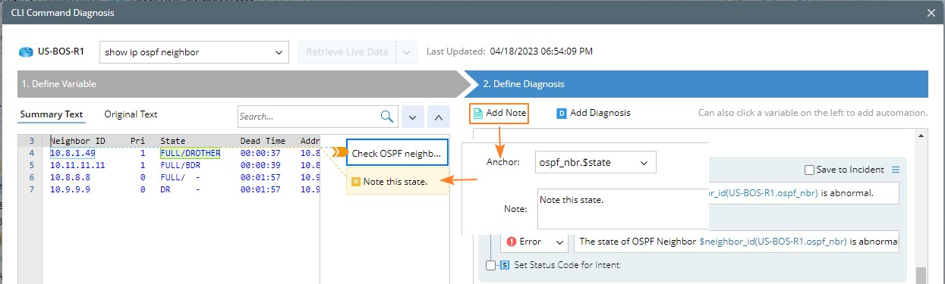Viewport: 945px width, 284px height.
Task: Open the hamburger menu beside Save to Incident
Action: click(x=895, y=170)
